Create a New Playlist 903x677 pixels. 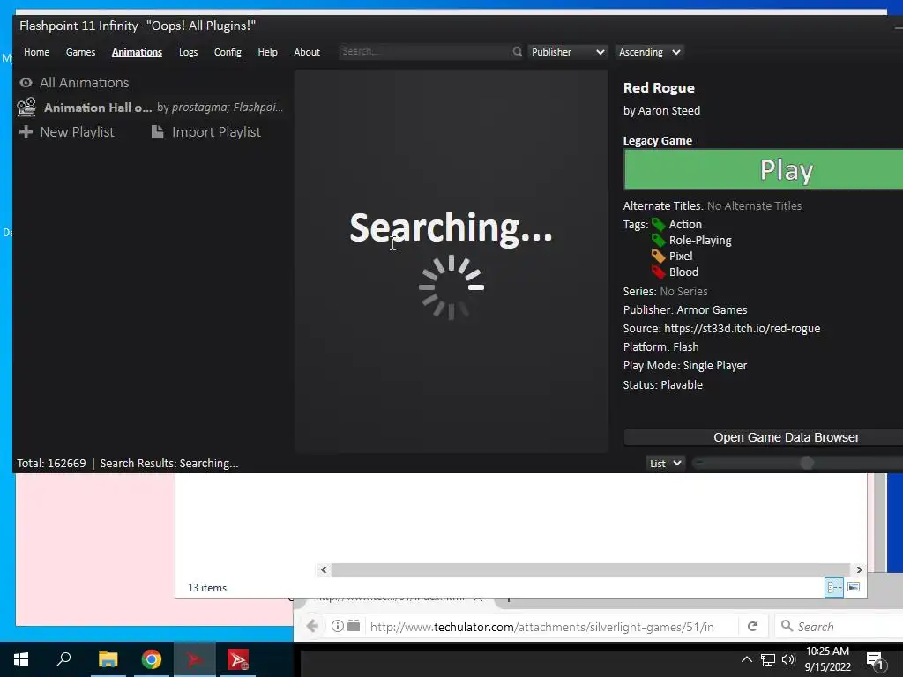click(x=78, y=132)
